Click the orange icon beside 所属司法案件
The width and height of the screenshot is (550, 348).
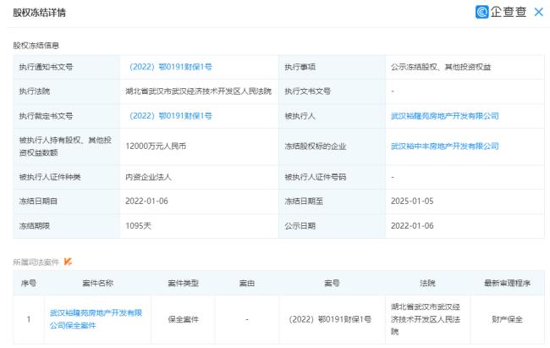pos(68,262)
